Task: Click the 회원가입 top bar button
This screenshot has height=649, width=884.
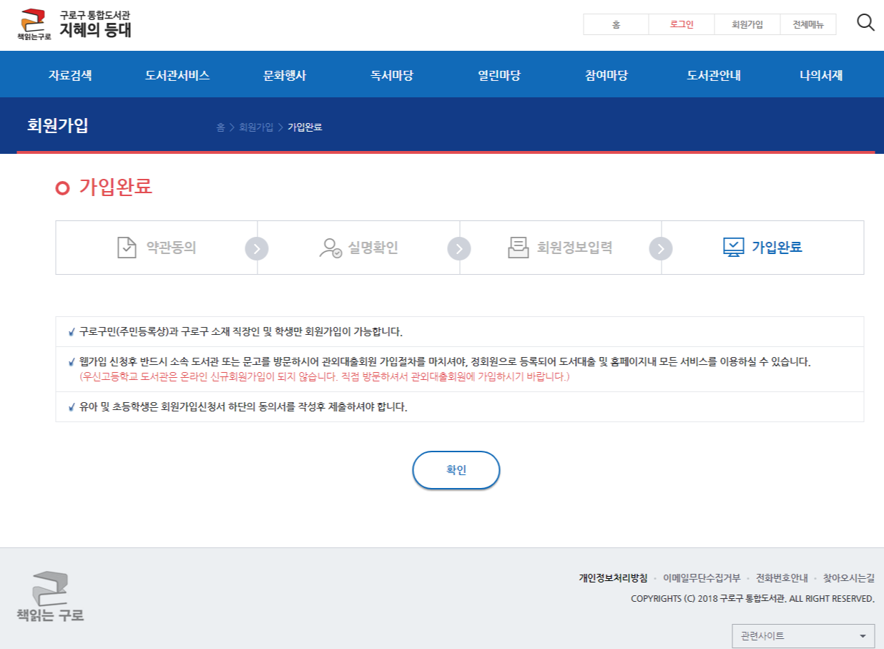Action: pyautogui.click(x=747, y=24)
